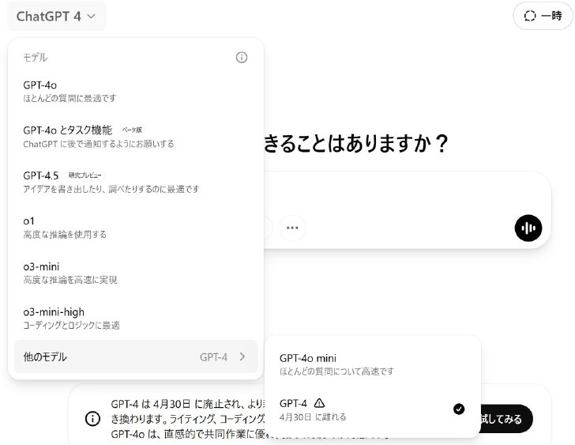This screenshot has width=575, height=445.
Task: Click the '高度な推論を高速に実現' description
Action: [x=70, y=280]
